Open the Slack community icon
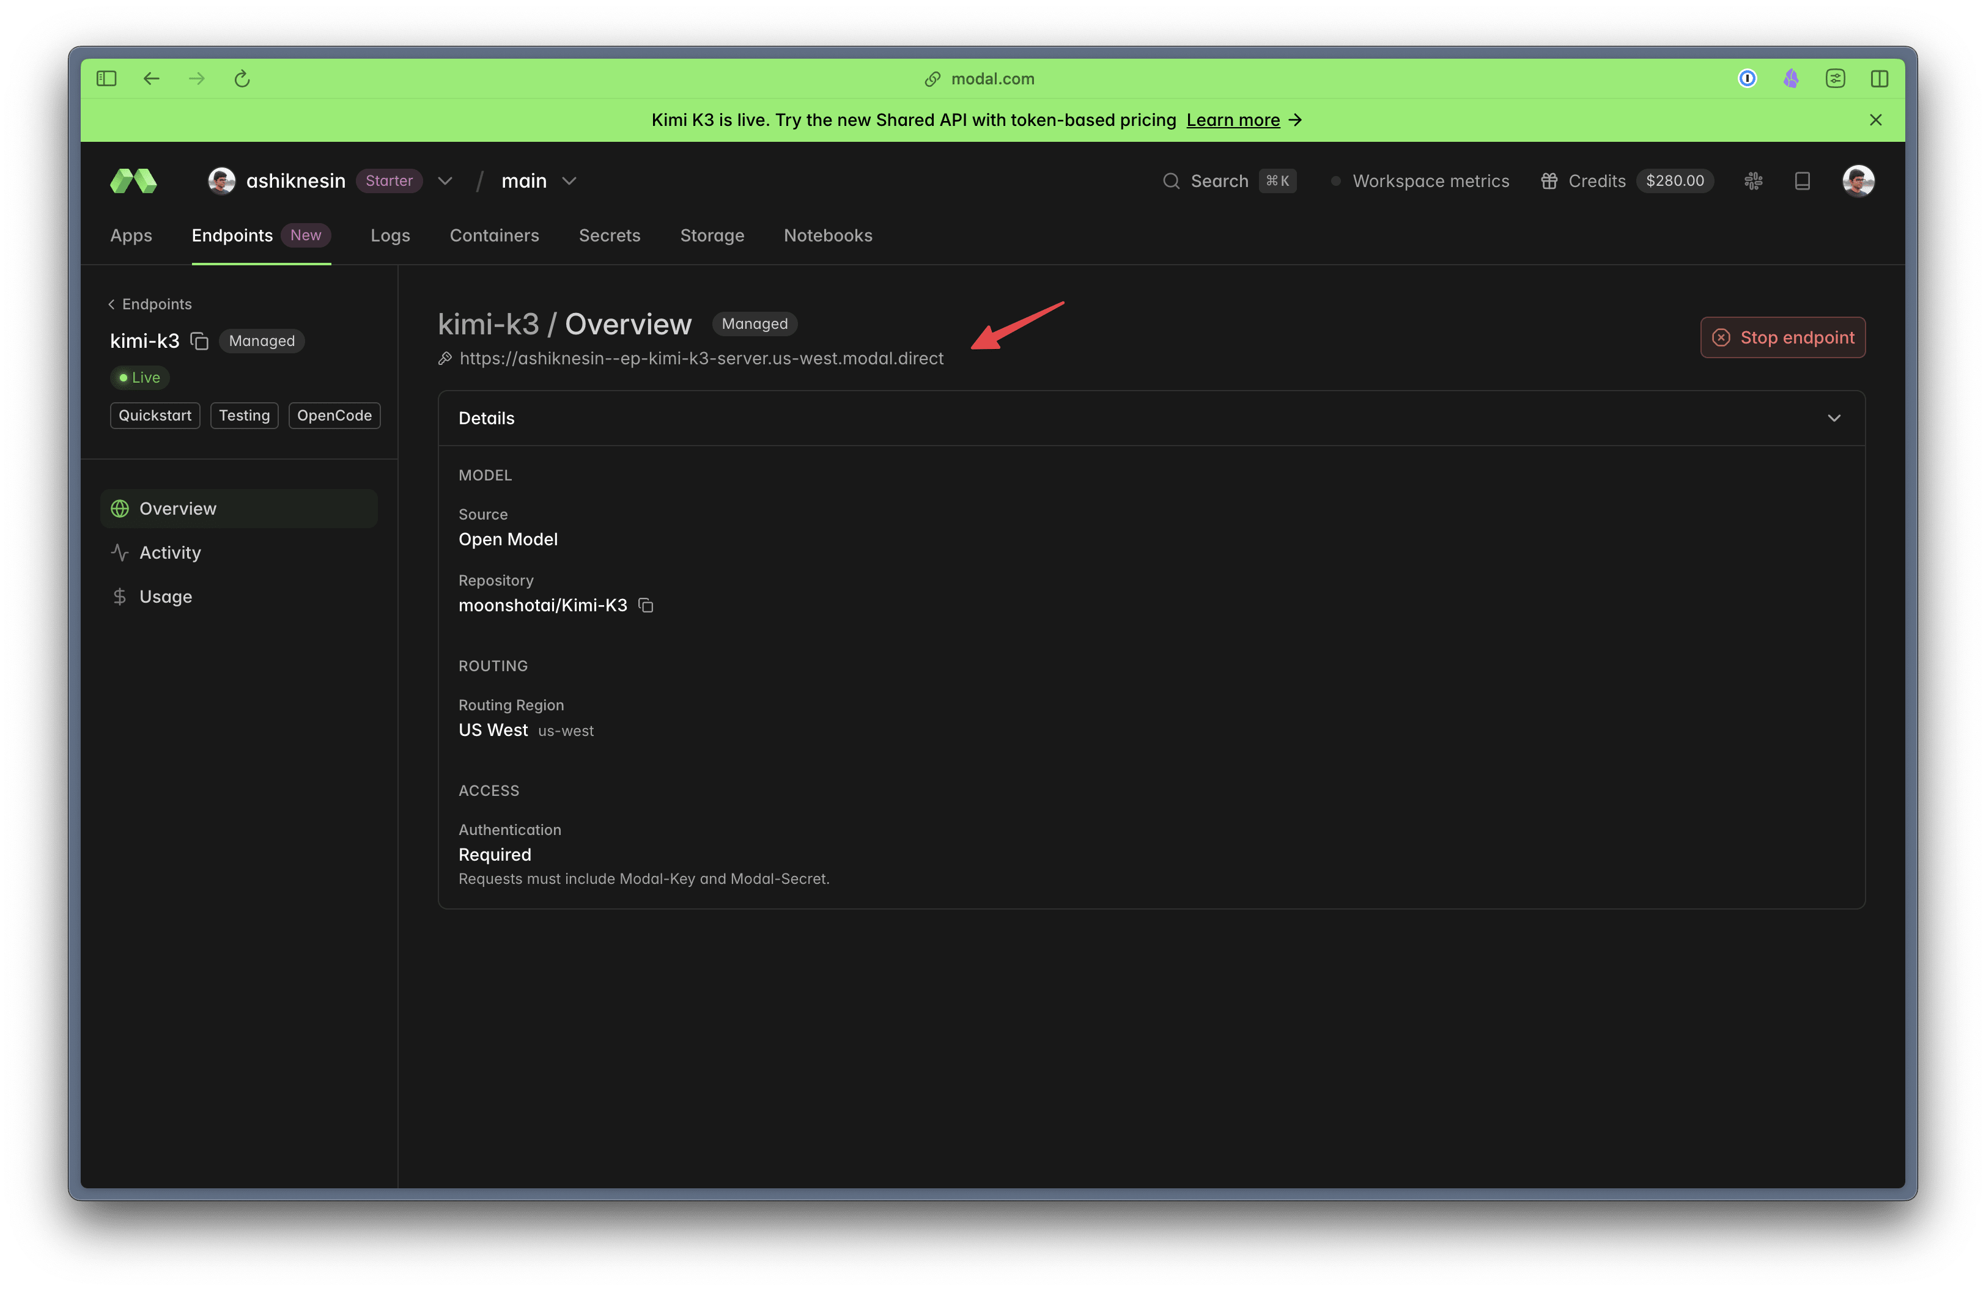This screenshot has width=1986, height=1291. pyautogui.click(x=1753, y=181)
